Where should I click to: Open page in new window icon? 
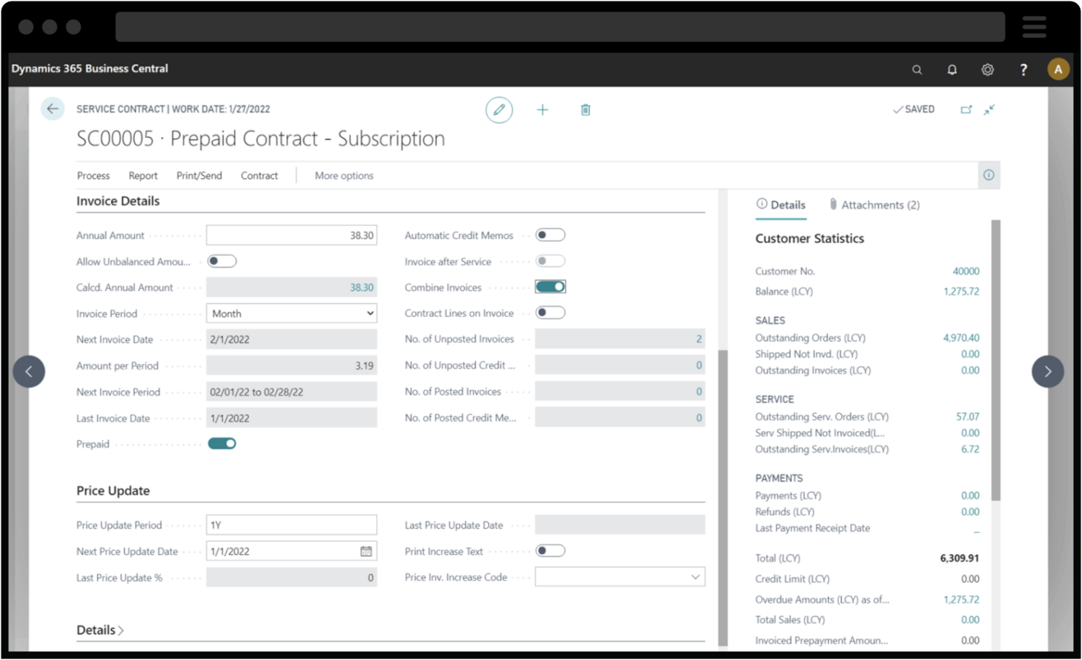pyautogui.click(x=966, y=110)
